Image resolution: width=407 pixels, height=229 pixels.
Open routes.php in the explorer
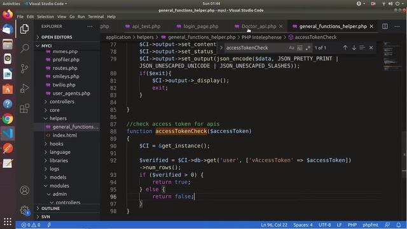coord(65,68)
